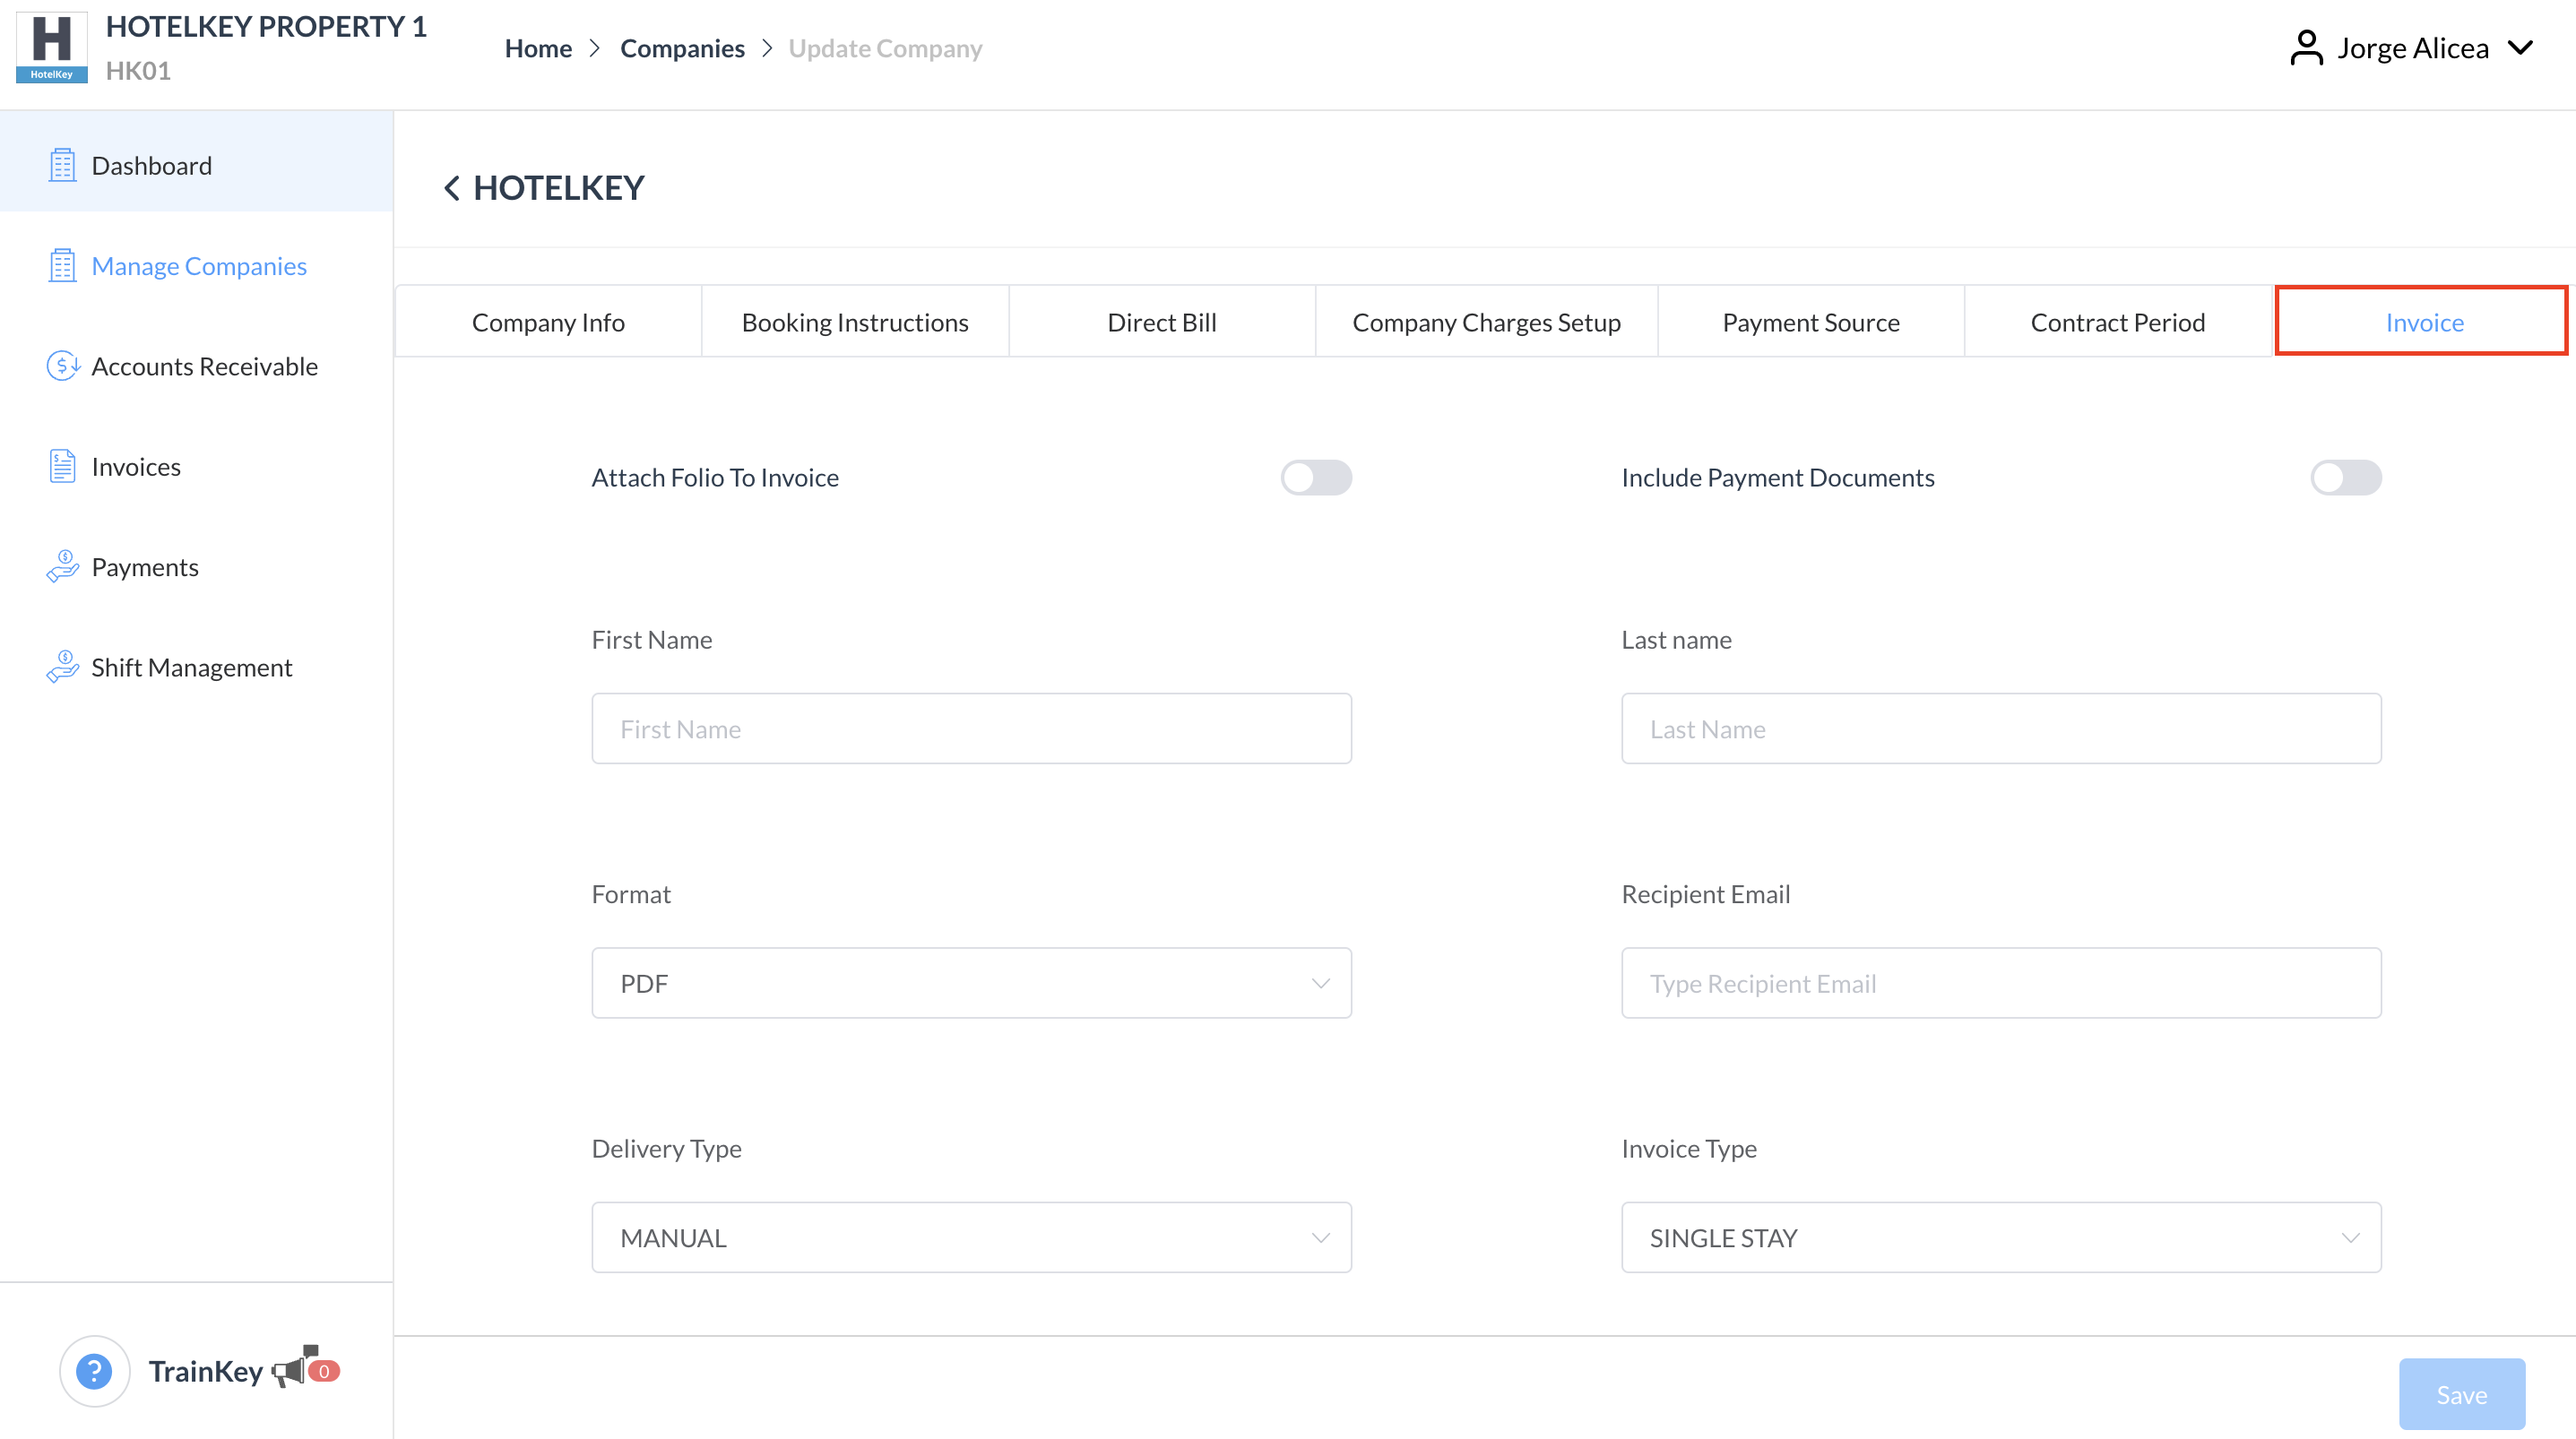Follow the Companies breadcrumb link
The height and width of the screenshot is (1439, 2576).
tap(682, 48)
